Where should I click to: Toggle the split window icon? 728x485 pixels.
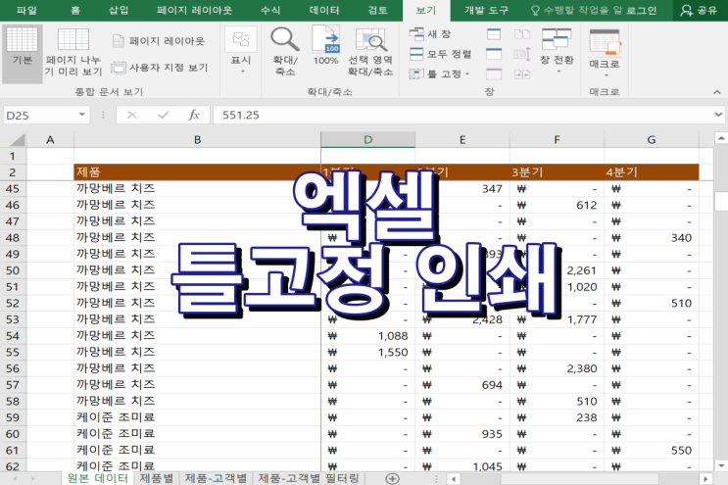click(x=494, y=34)
